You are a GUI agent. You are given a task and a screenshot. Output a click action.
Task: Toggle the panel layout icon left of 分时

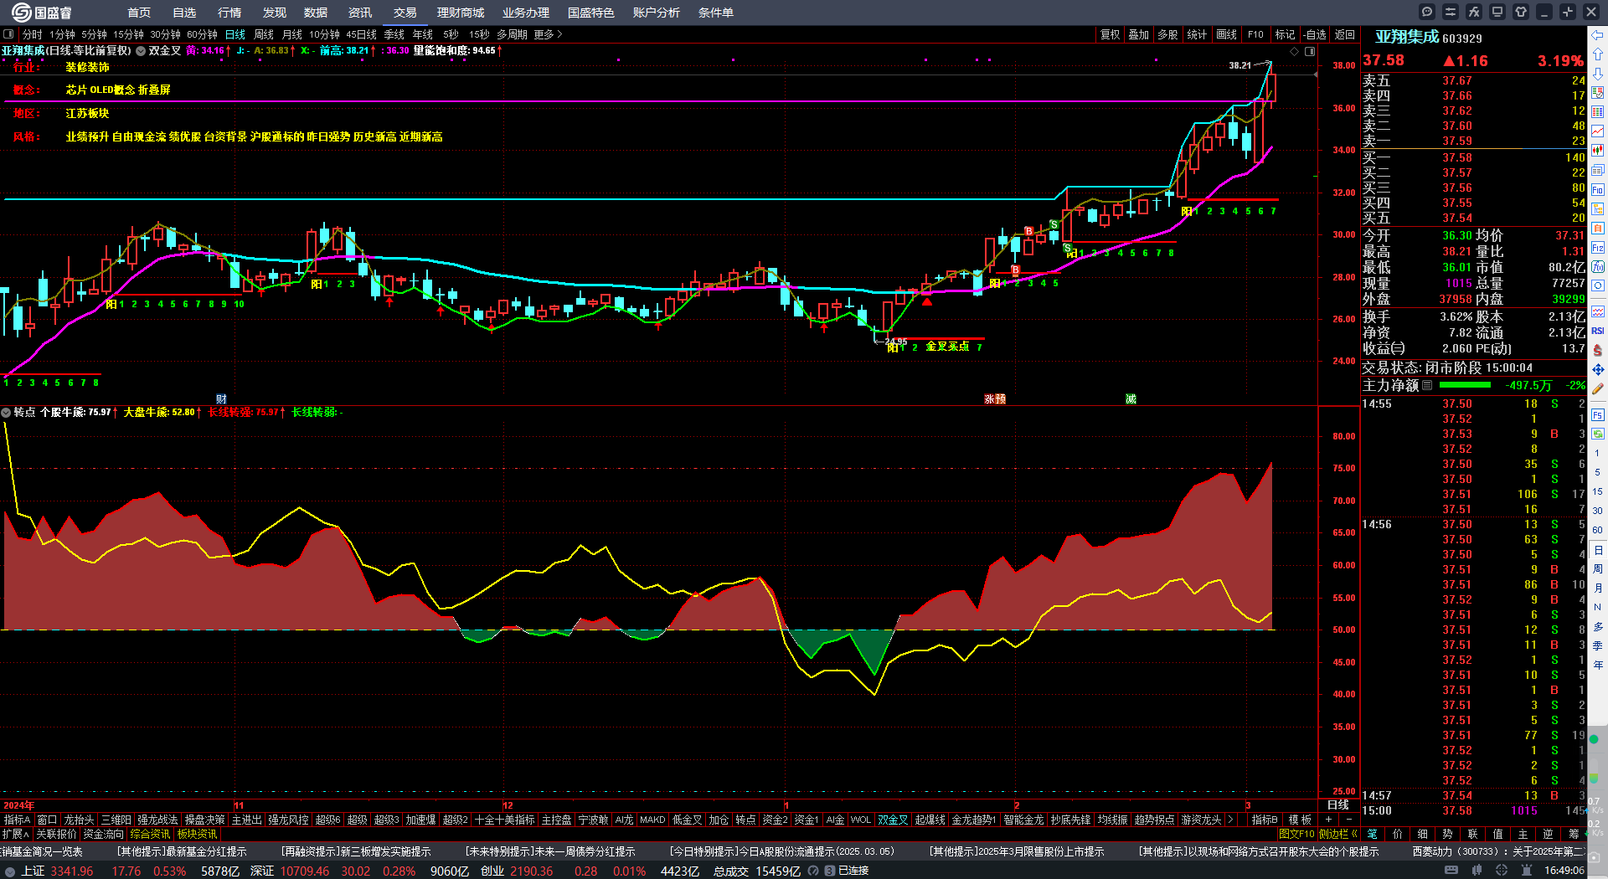click(8, 34)
